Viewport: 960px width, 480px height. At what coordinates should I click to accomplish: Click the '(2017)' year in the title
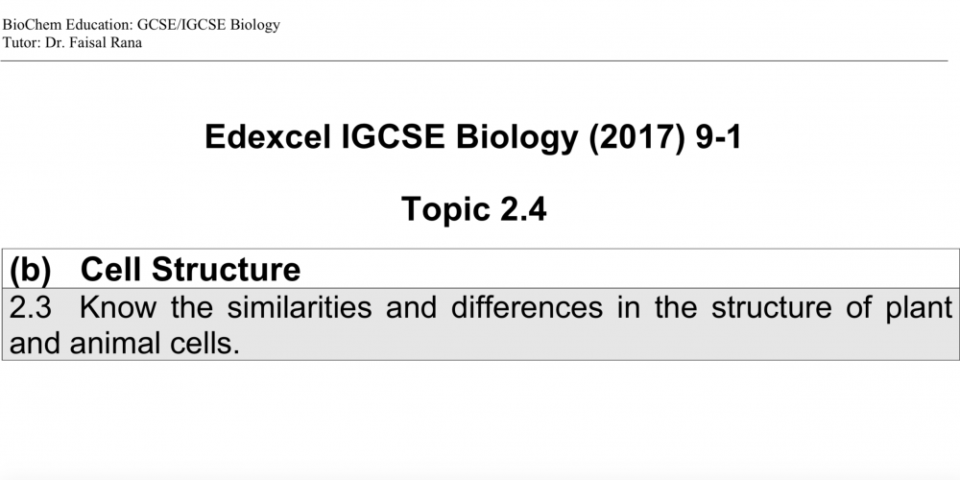(636, 137)
